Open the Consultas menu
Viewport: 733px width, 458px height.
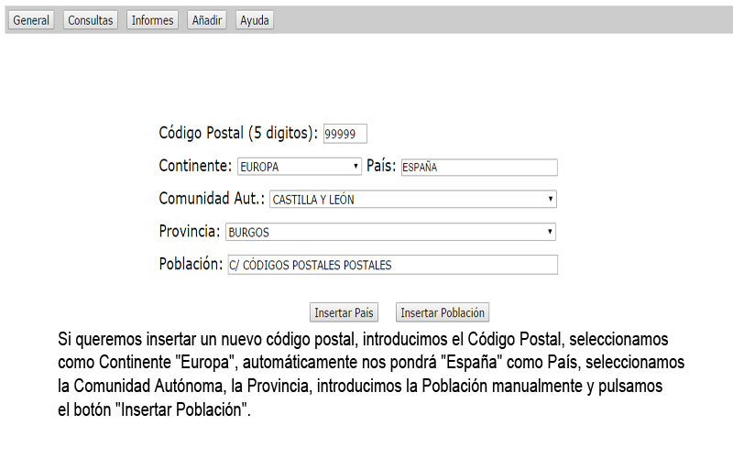pyautogui.click(x=90, y=20)
